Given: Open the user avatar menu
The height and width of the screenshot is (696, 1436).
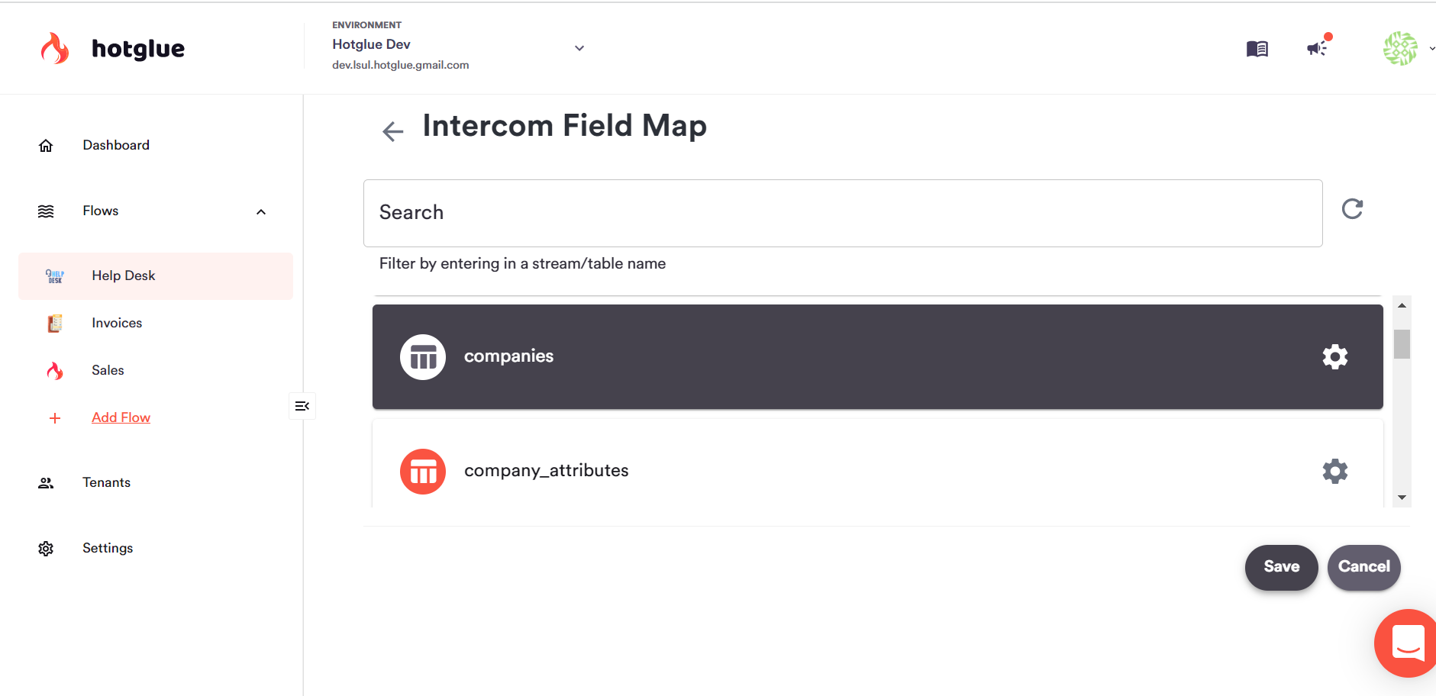Looking at the screenshot, I should pyautogui.click(x=1400, y=48).
